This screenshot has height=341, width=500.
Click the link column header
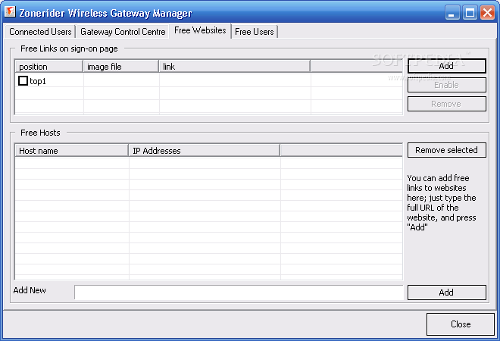tap(234, 67)
